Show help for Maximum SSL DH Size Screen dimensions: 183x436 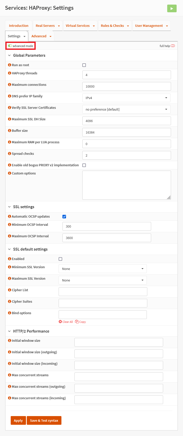click(10, 119)
